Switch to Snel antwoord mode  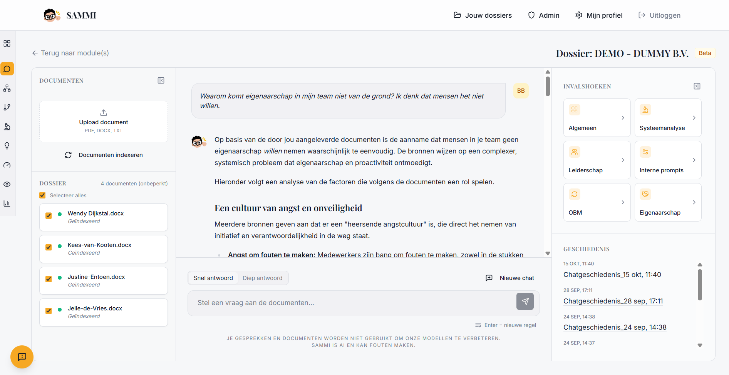click(x=213, y=278)
